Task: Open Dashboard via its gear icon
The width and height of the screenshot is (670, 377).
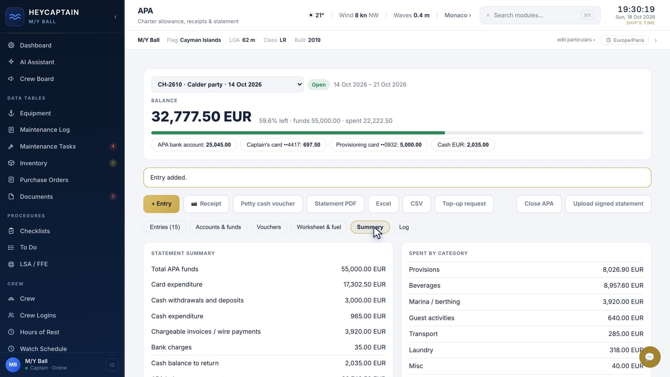Action: click(x=11, y=45)
